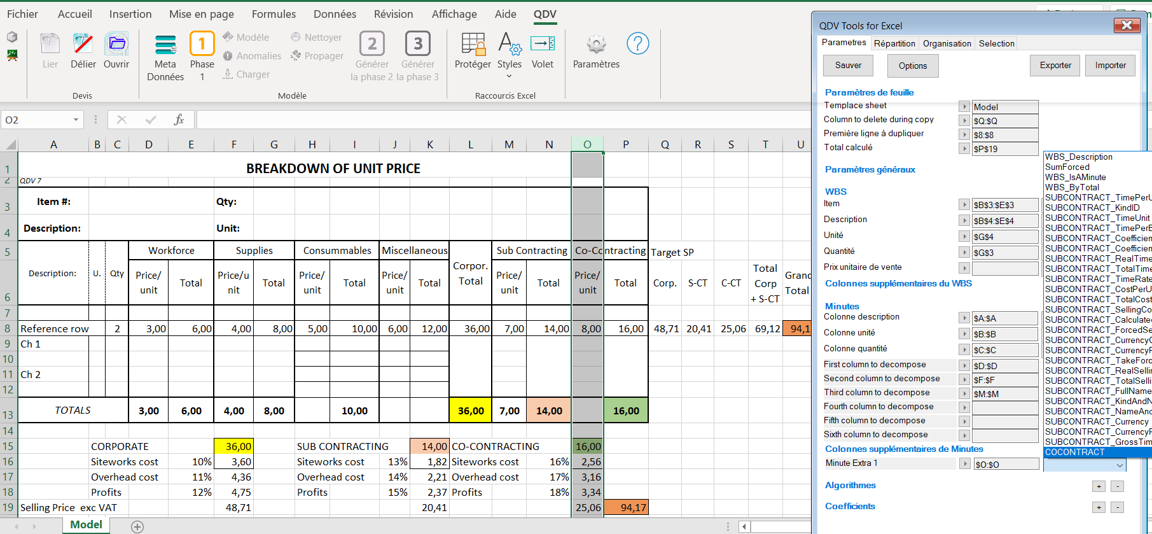Viewport: 1152px width, 534px height.
Task: Click the green chalkboard icon in ribbon
Action: click(x=12, y=55)
